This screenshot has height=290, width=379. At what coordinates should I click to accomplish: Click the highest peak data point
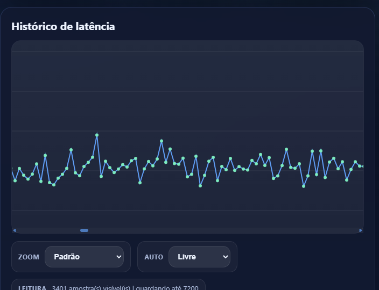(x=97, y=135)
